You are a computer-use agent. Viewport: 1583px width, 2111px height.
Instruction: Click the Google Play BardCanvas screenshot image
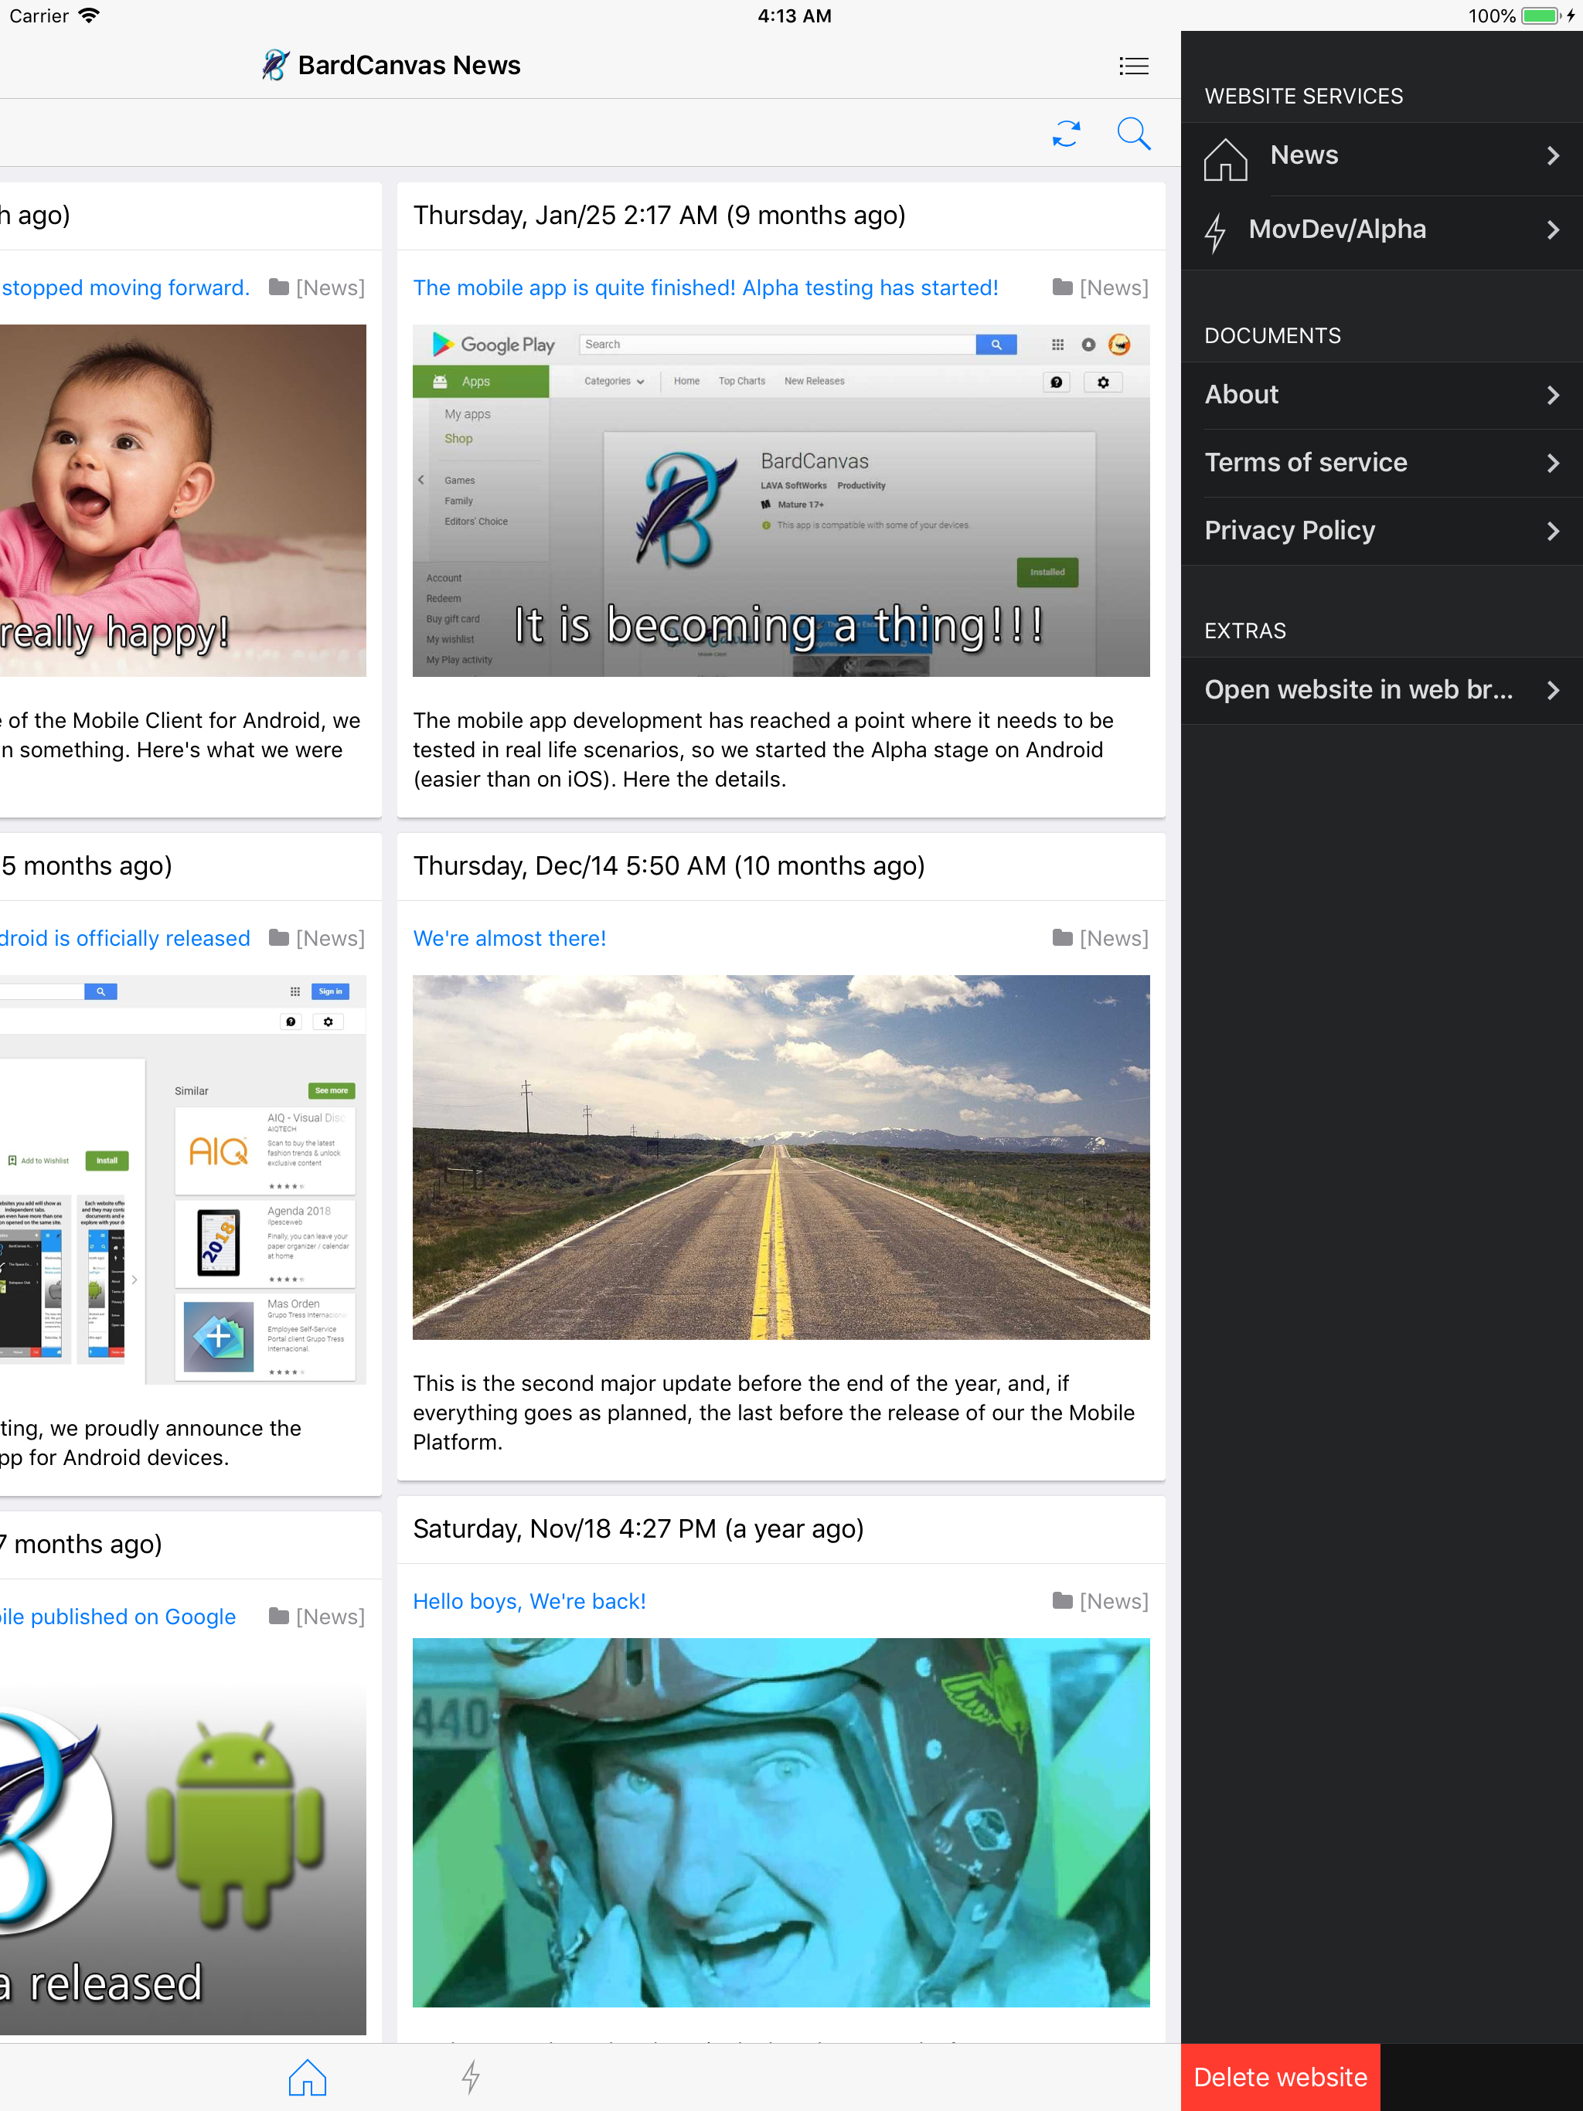780,501
